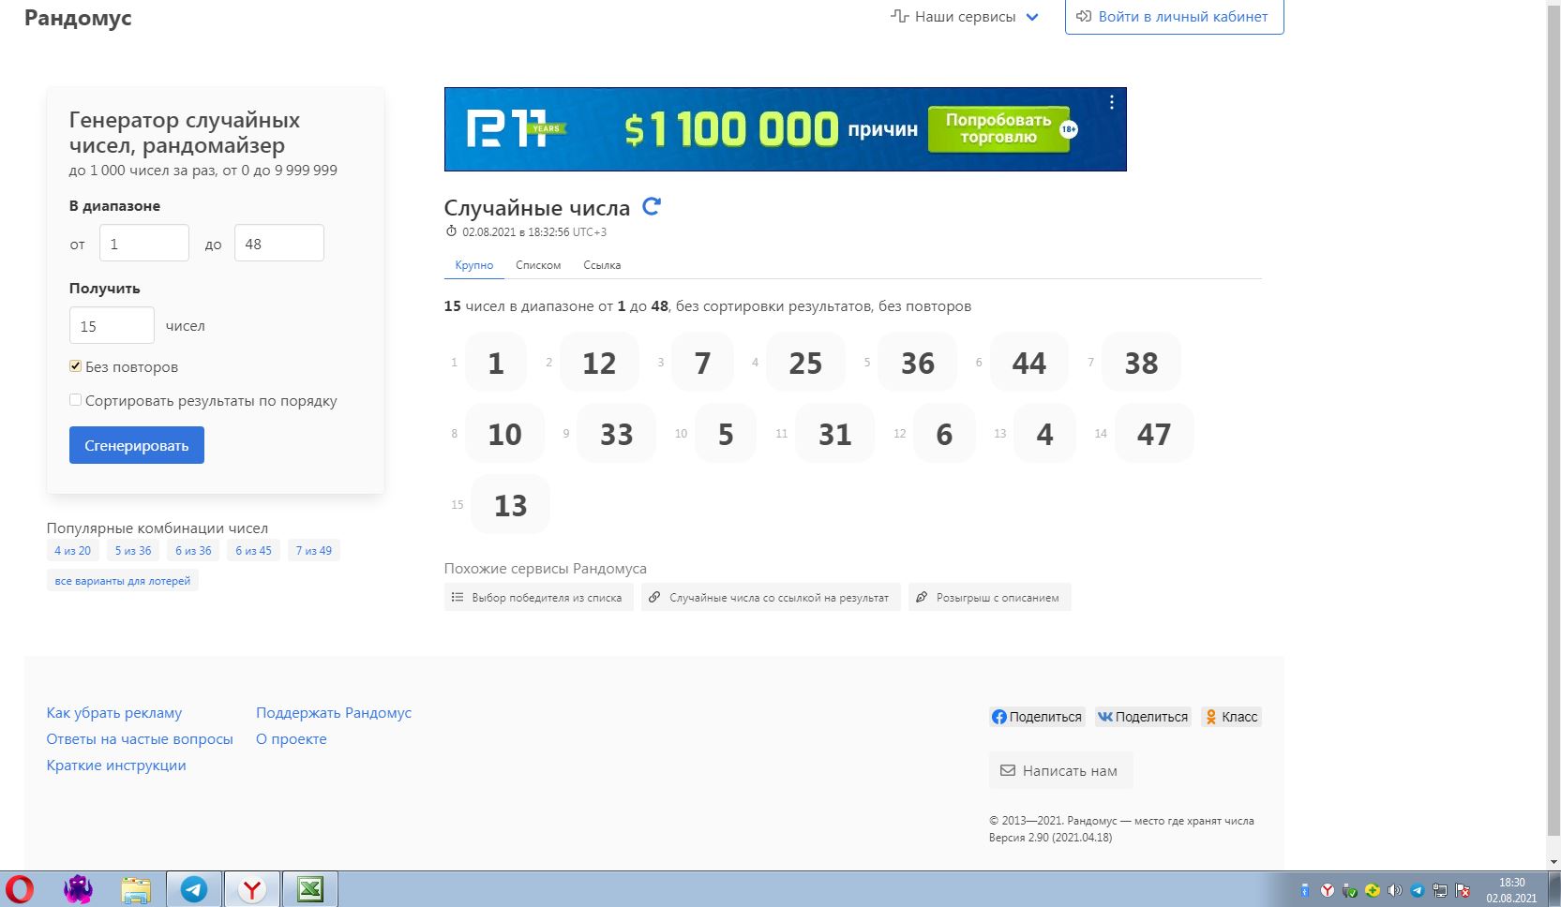Focus the 'Получить' quantity input field

(x=112, y=326)
